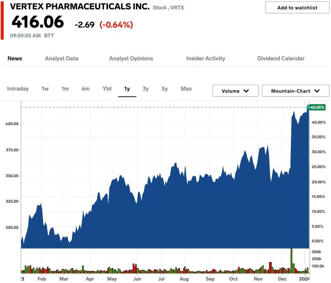This screenshot has width=331, height=283.
Task: Click the -0.64% change percentage
Action: tap(116, 25)
